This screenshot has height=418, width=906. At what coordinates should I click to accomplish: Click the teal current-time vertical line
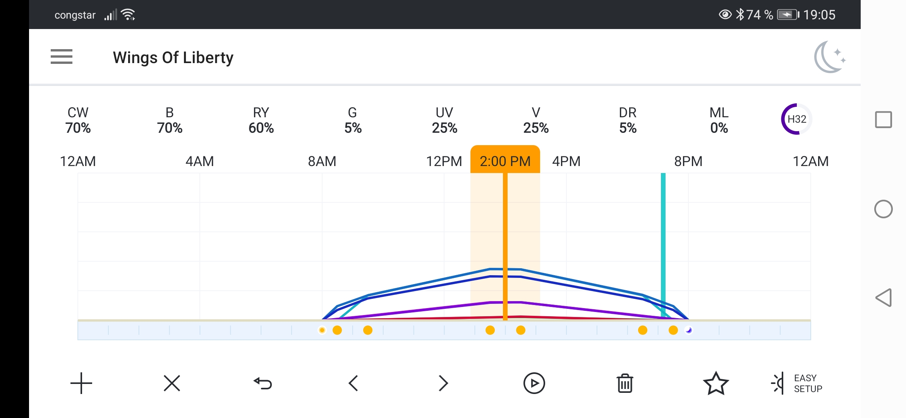pos(663,232)
